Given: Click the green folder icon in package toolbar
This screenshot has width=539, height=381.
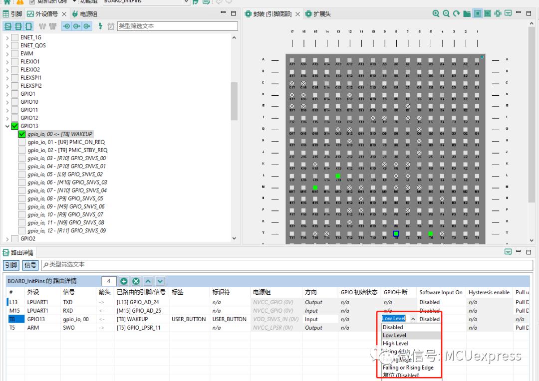Looking at the screenshot, I should tap(467, 14).
